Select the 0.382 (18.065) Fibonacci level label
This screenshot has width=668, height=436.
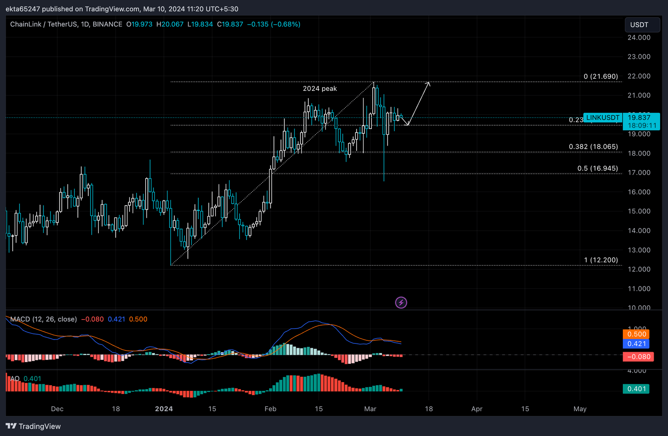[x=593, y=146]
